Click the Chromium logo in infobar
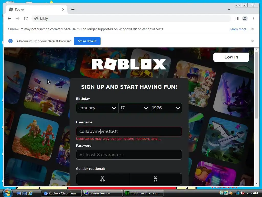 coord(10,41)
